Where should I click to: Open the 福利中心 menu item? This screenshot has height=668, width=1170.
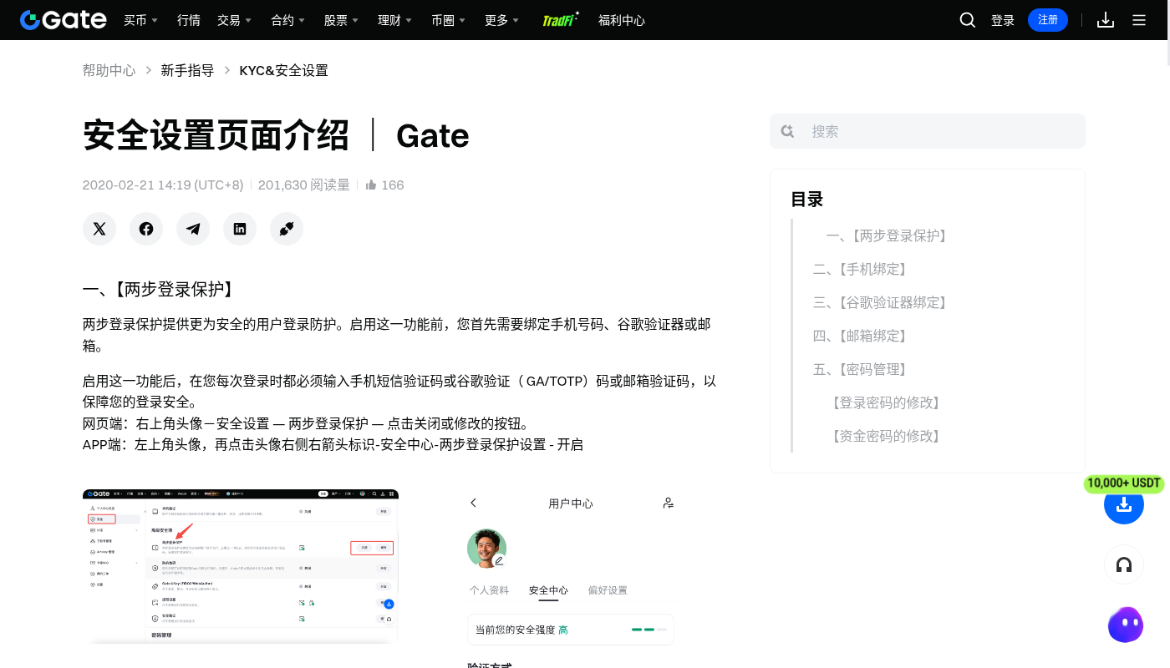pyautogui.click(x=622, y=20)
